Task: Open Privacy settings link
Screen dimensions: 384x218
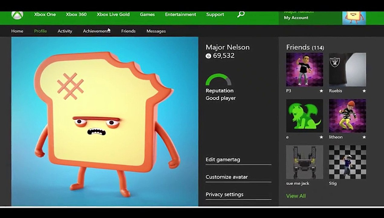Action: [224, 194]
